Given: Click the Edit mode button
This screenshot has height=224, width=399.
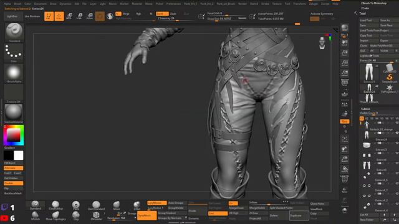Looking at the screenshot, I should 49,16.
